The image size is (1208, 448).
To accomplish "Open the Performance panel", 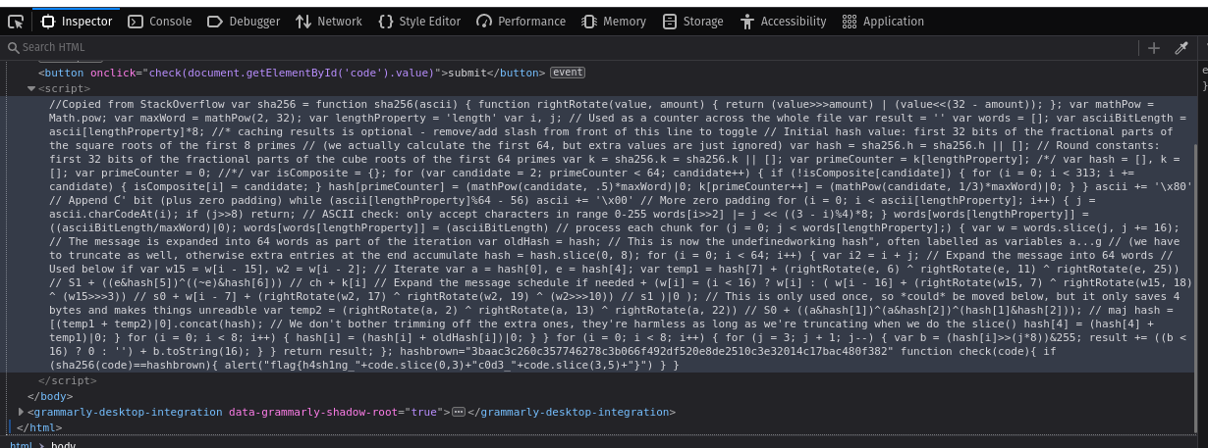I will pos(521,21).
